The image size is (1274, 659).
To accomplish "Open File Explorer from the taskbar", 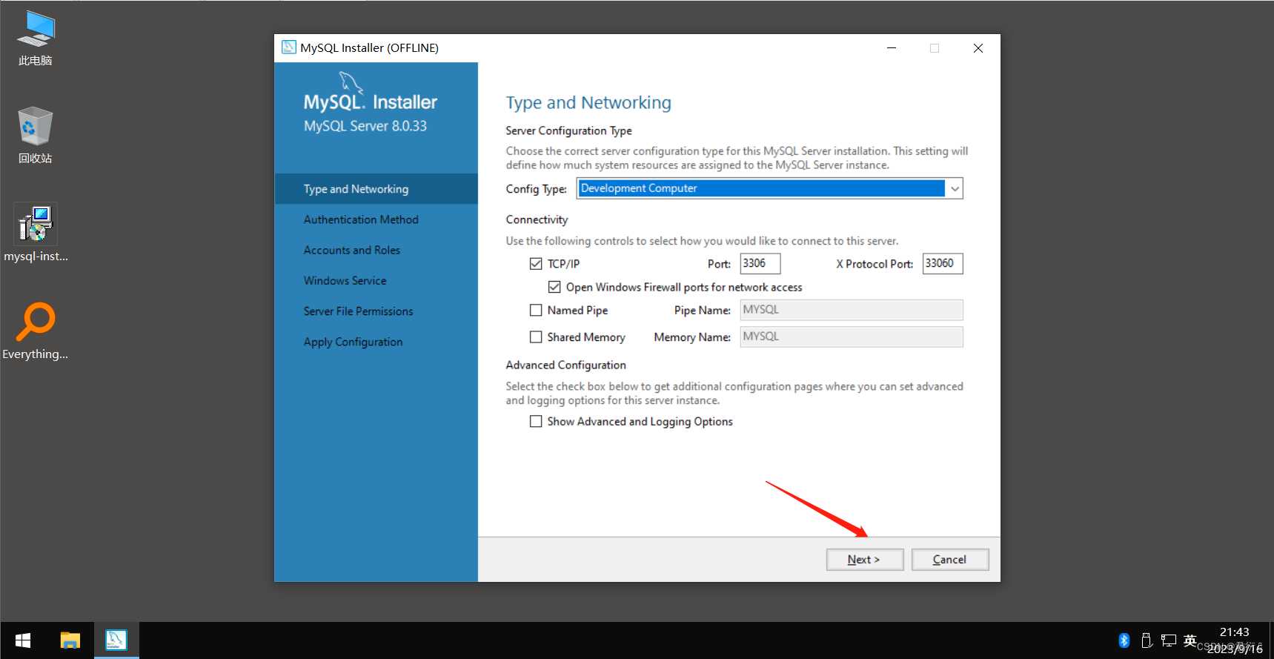I will pyautogui.click(x=70, y=640).
